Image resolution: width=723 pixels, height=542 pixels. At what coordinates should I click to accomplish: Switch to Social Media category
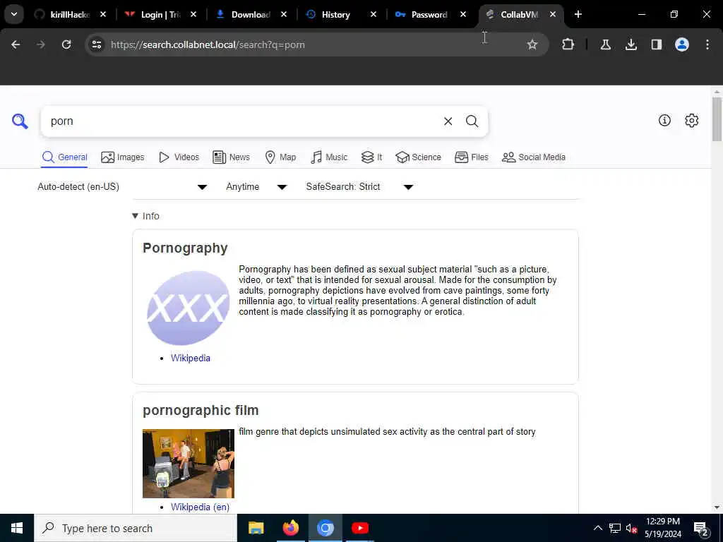[x=534, y=157]
